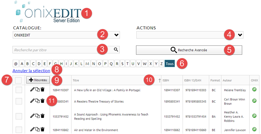This screenshot has height=134, width=261.
Task: Open the Catalogue dropdown showing ONIXEDIT
Action: 66,35
